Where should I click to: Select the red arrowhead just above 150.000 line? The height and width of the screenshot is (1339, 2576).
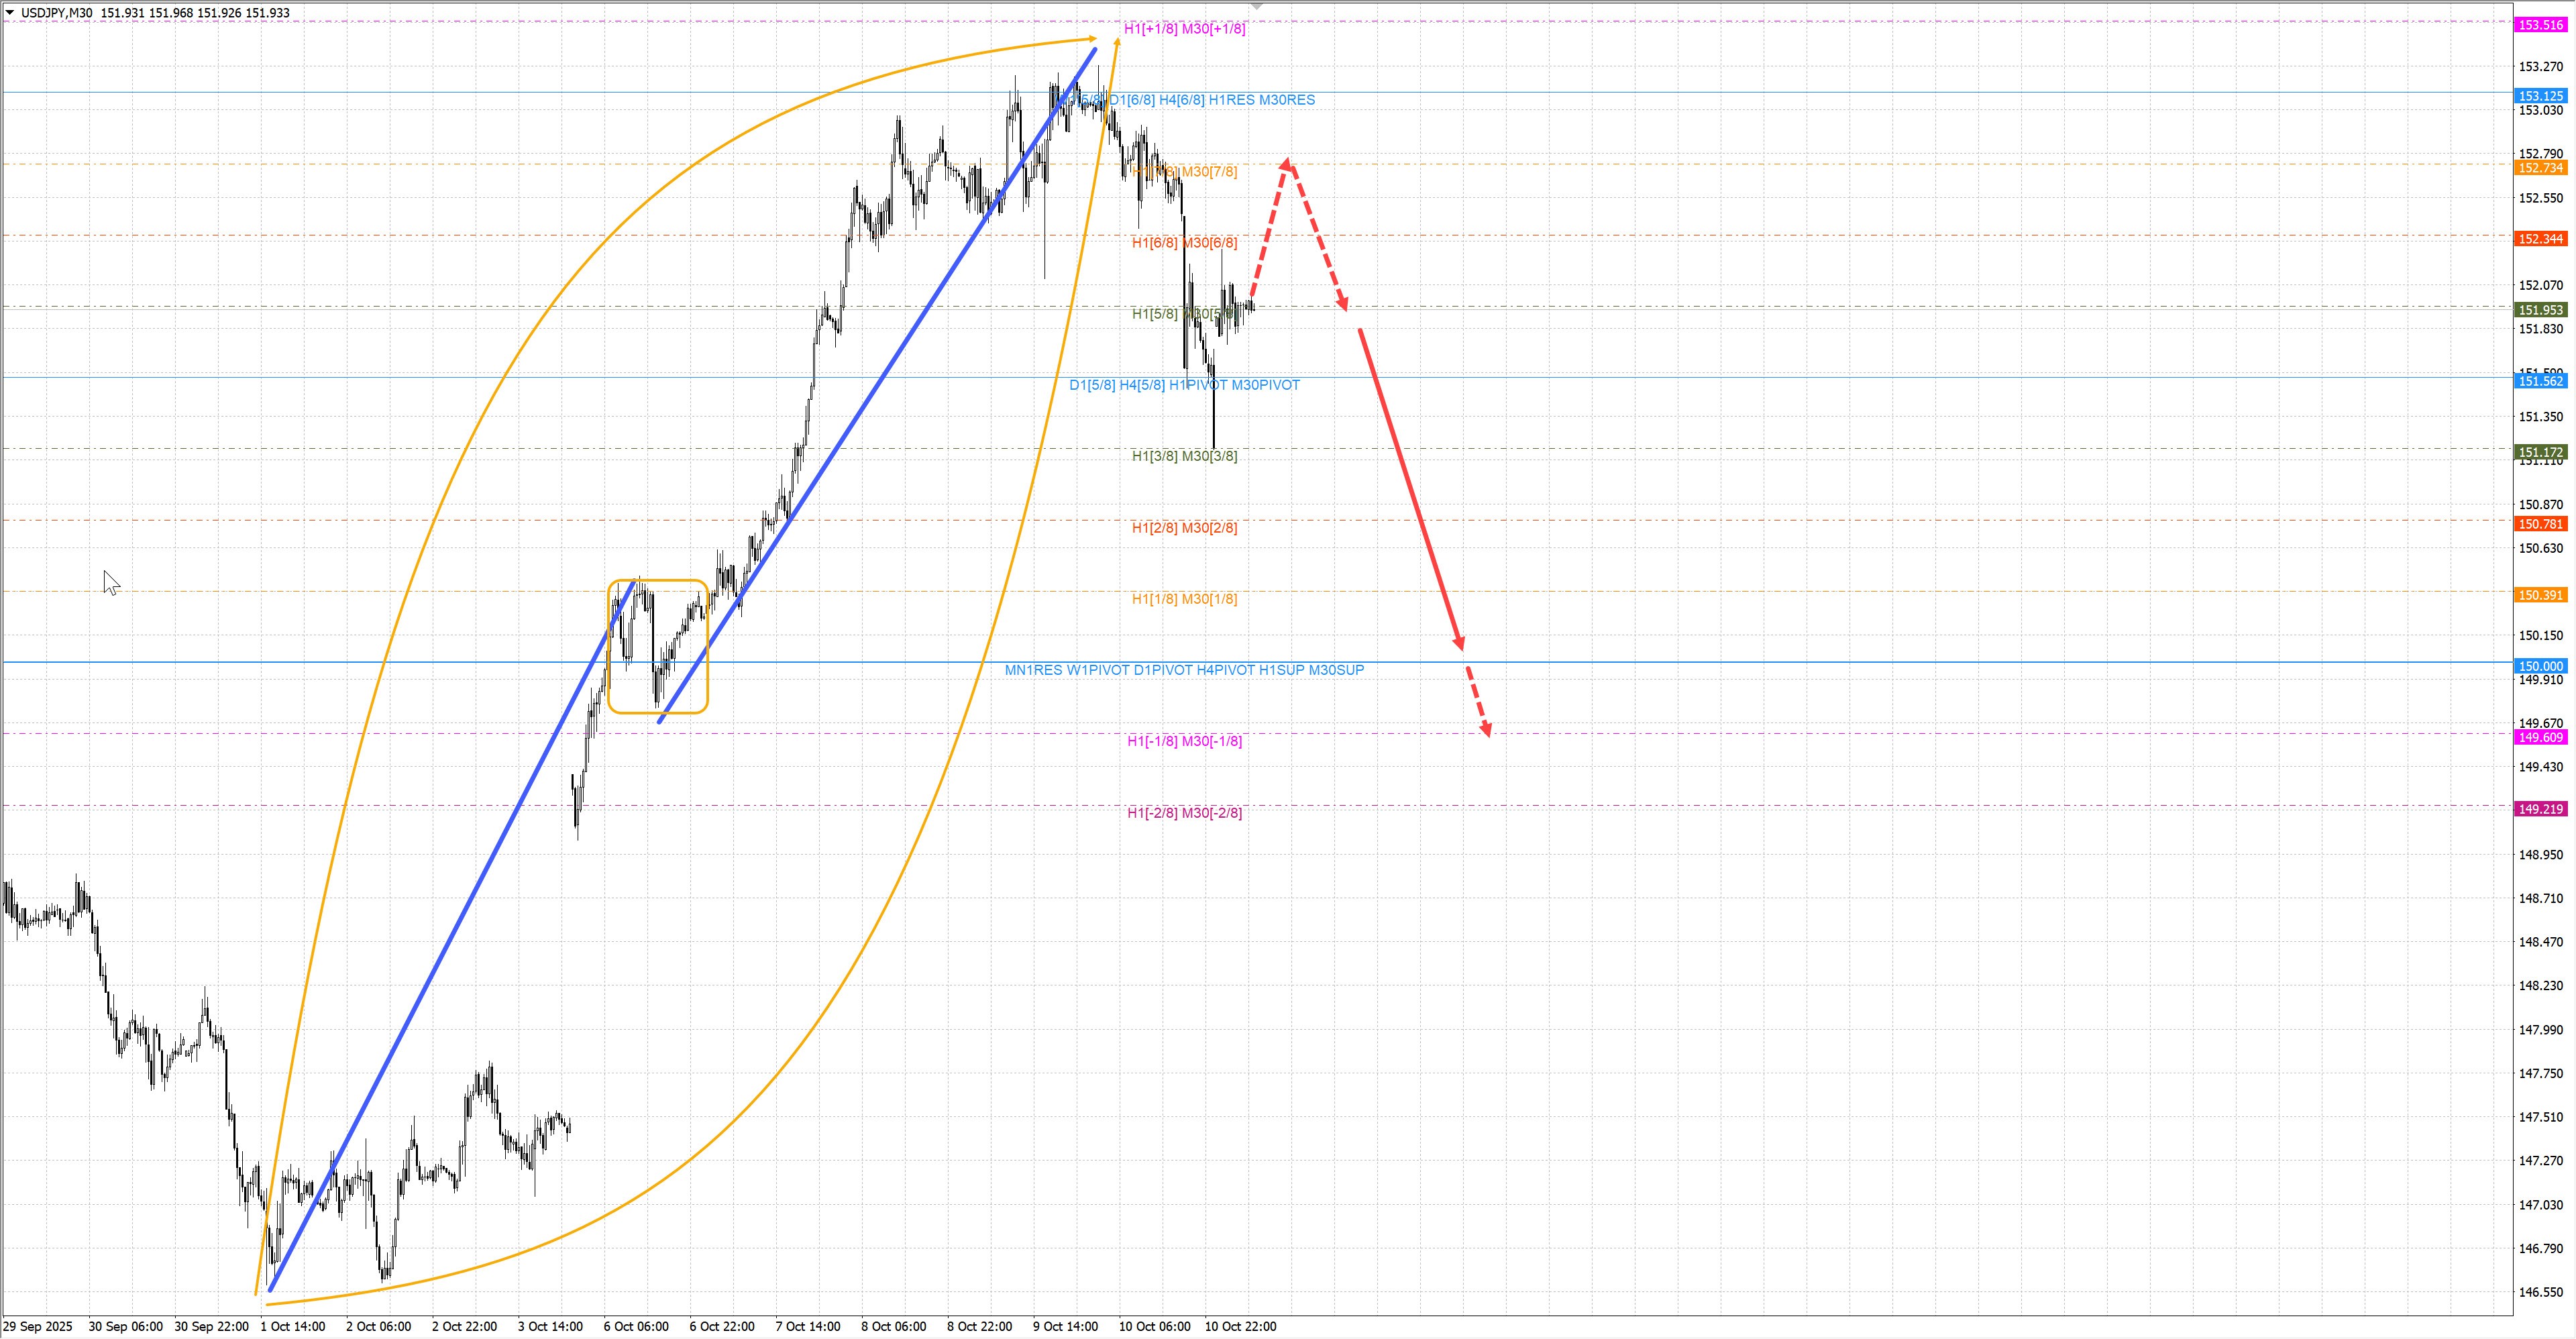(1459, 642)
